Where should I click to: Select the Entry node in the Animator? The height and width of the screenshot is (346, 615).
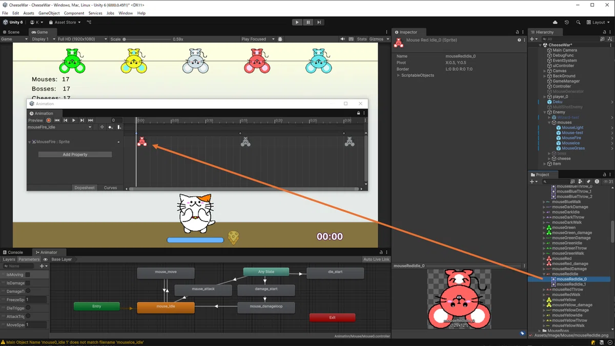click(96, 307)
